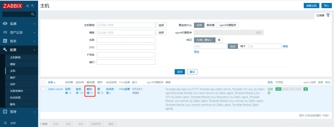The height and width of the screenshot is (127, 334).
Task: Click 添加 tag link
Action: coord(196,52)
